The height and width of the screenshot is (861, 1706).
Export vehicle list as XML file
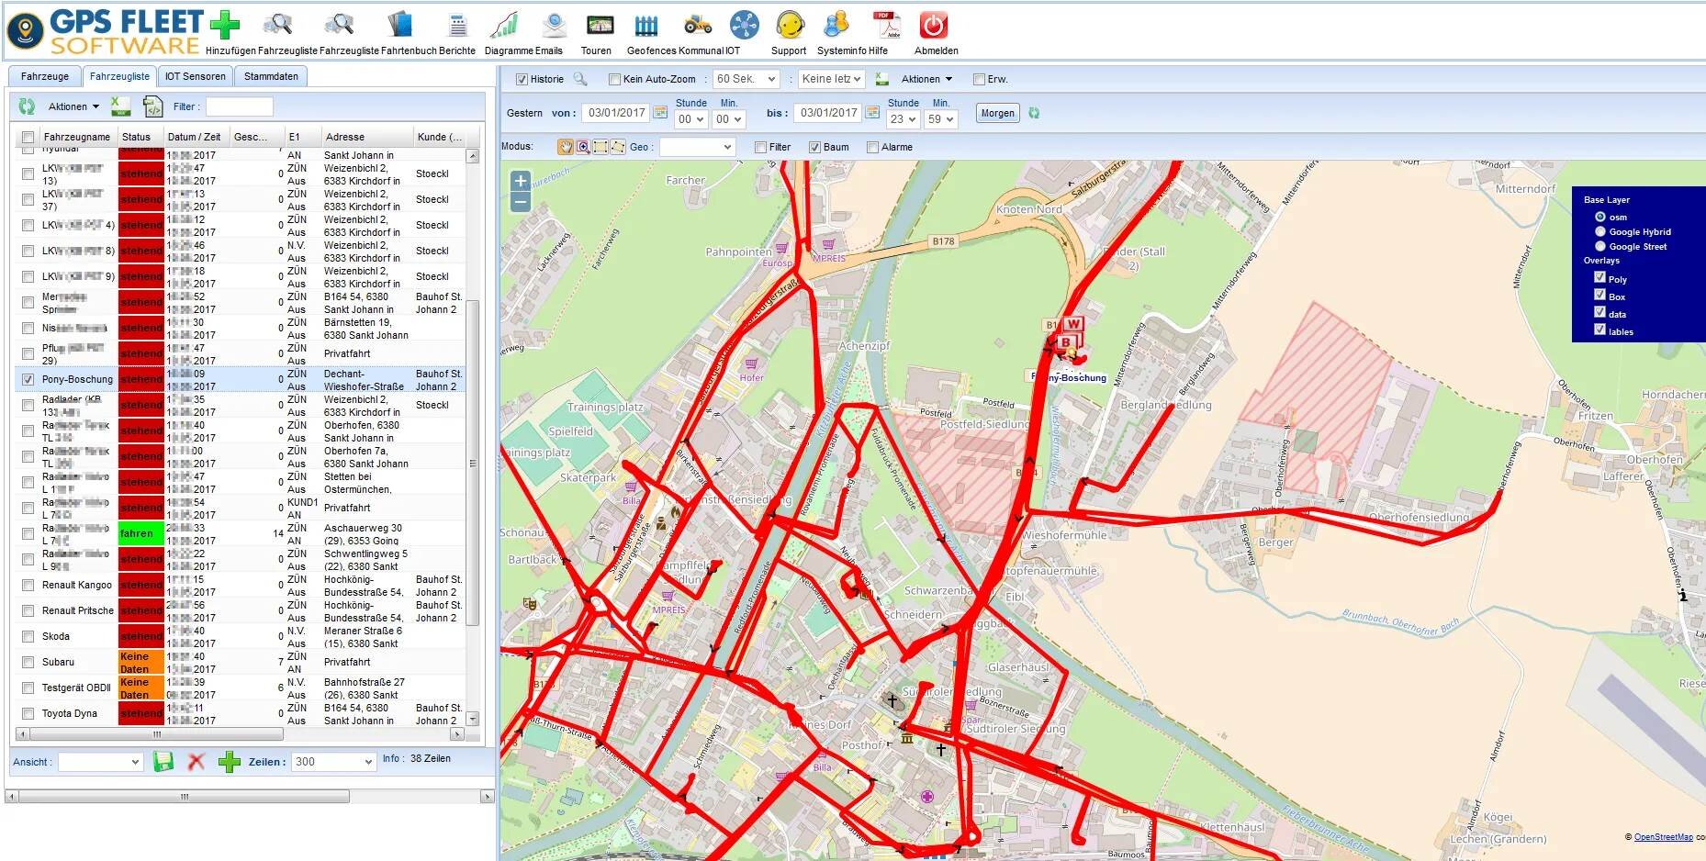tap(152, 106)
